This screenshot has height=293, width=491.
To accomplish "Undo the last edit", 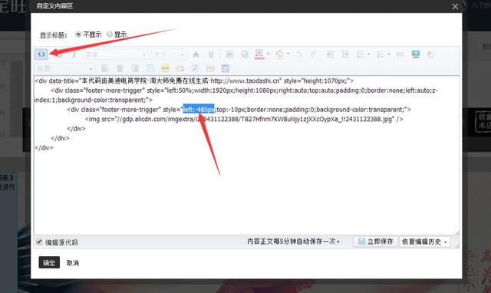I will (299, 54).
